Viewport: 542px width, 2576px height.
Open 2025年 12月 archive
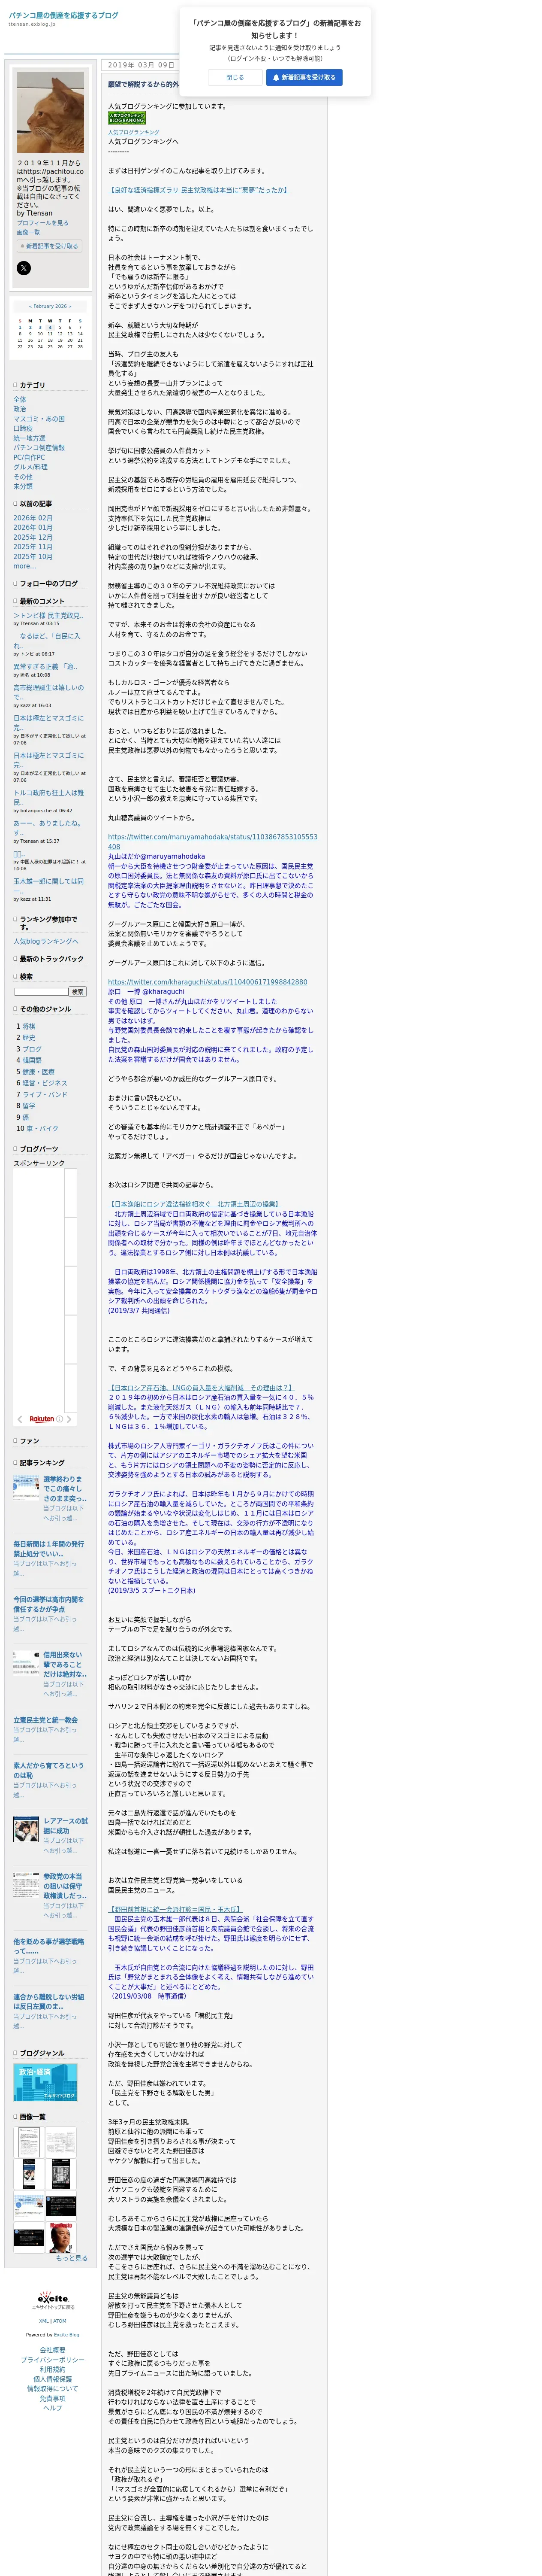coord(33,537)
